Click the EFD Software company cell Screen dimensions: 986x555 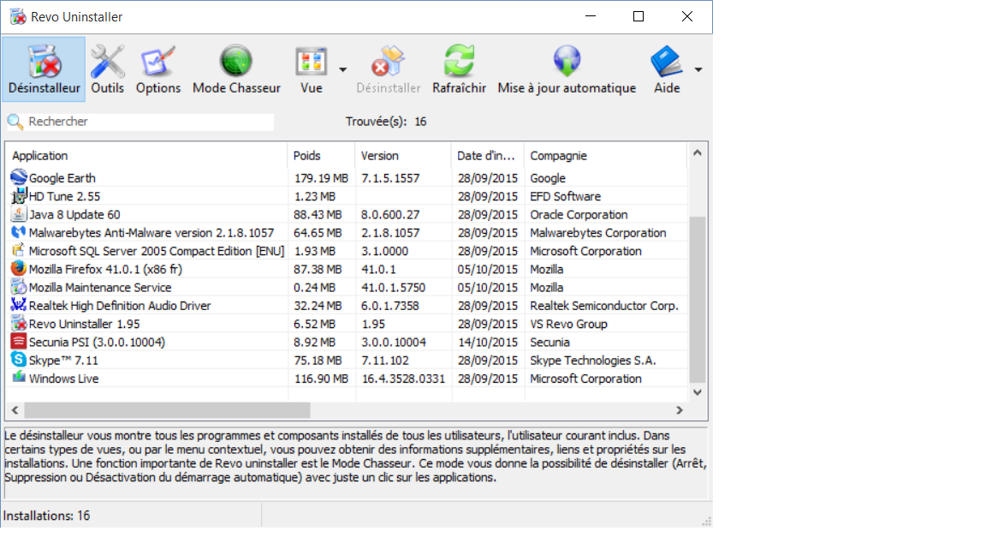tap(565, 196)
